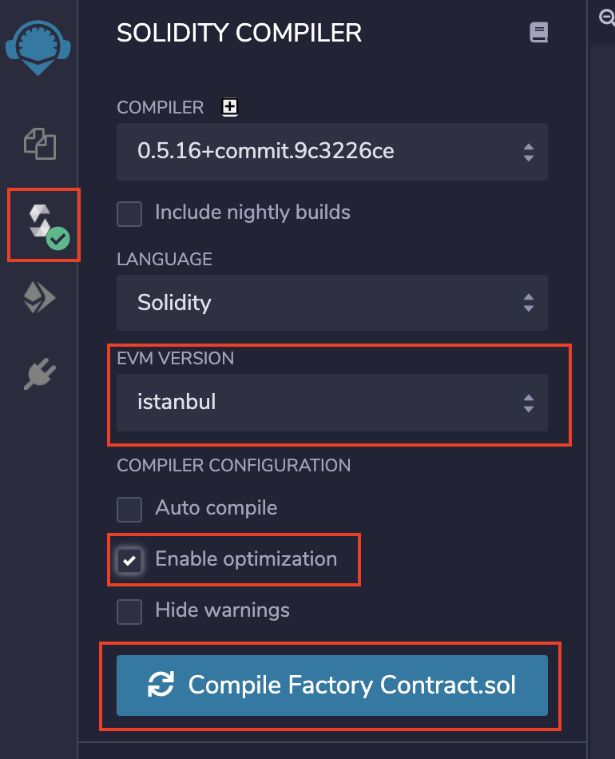Image resolution: width=615 pixels, height=759 pixels.
Task: Uncheck the Enable optimization checkbox
Action: [129, 560]
